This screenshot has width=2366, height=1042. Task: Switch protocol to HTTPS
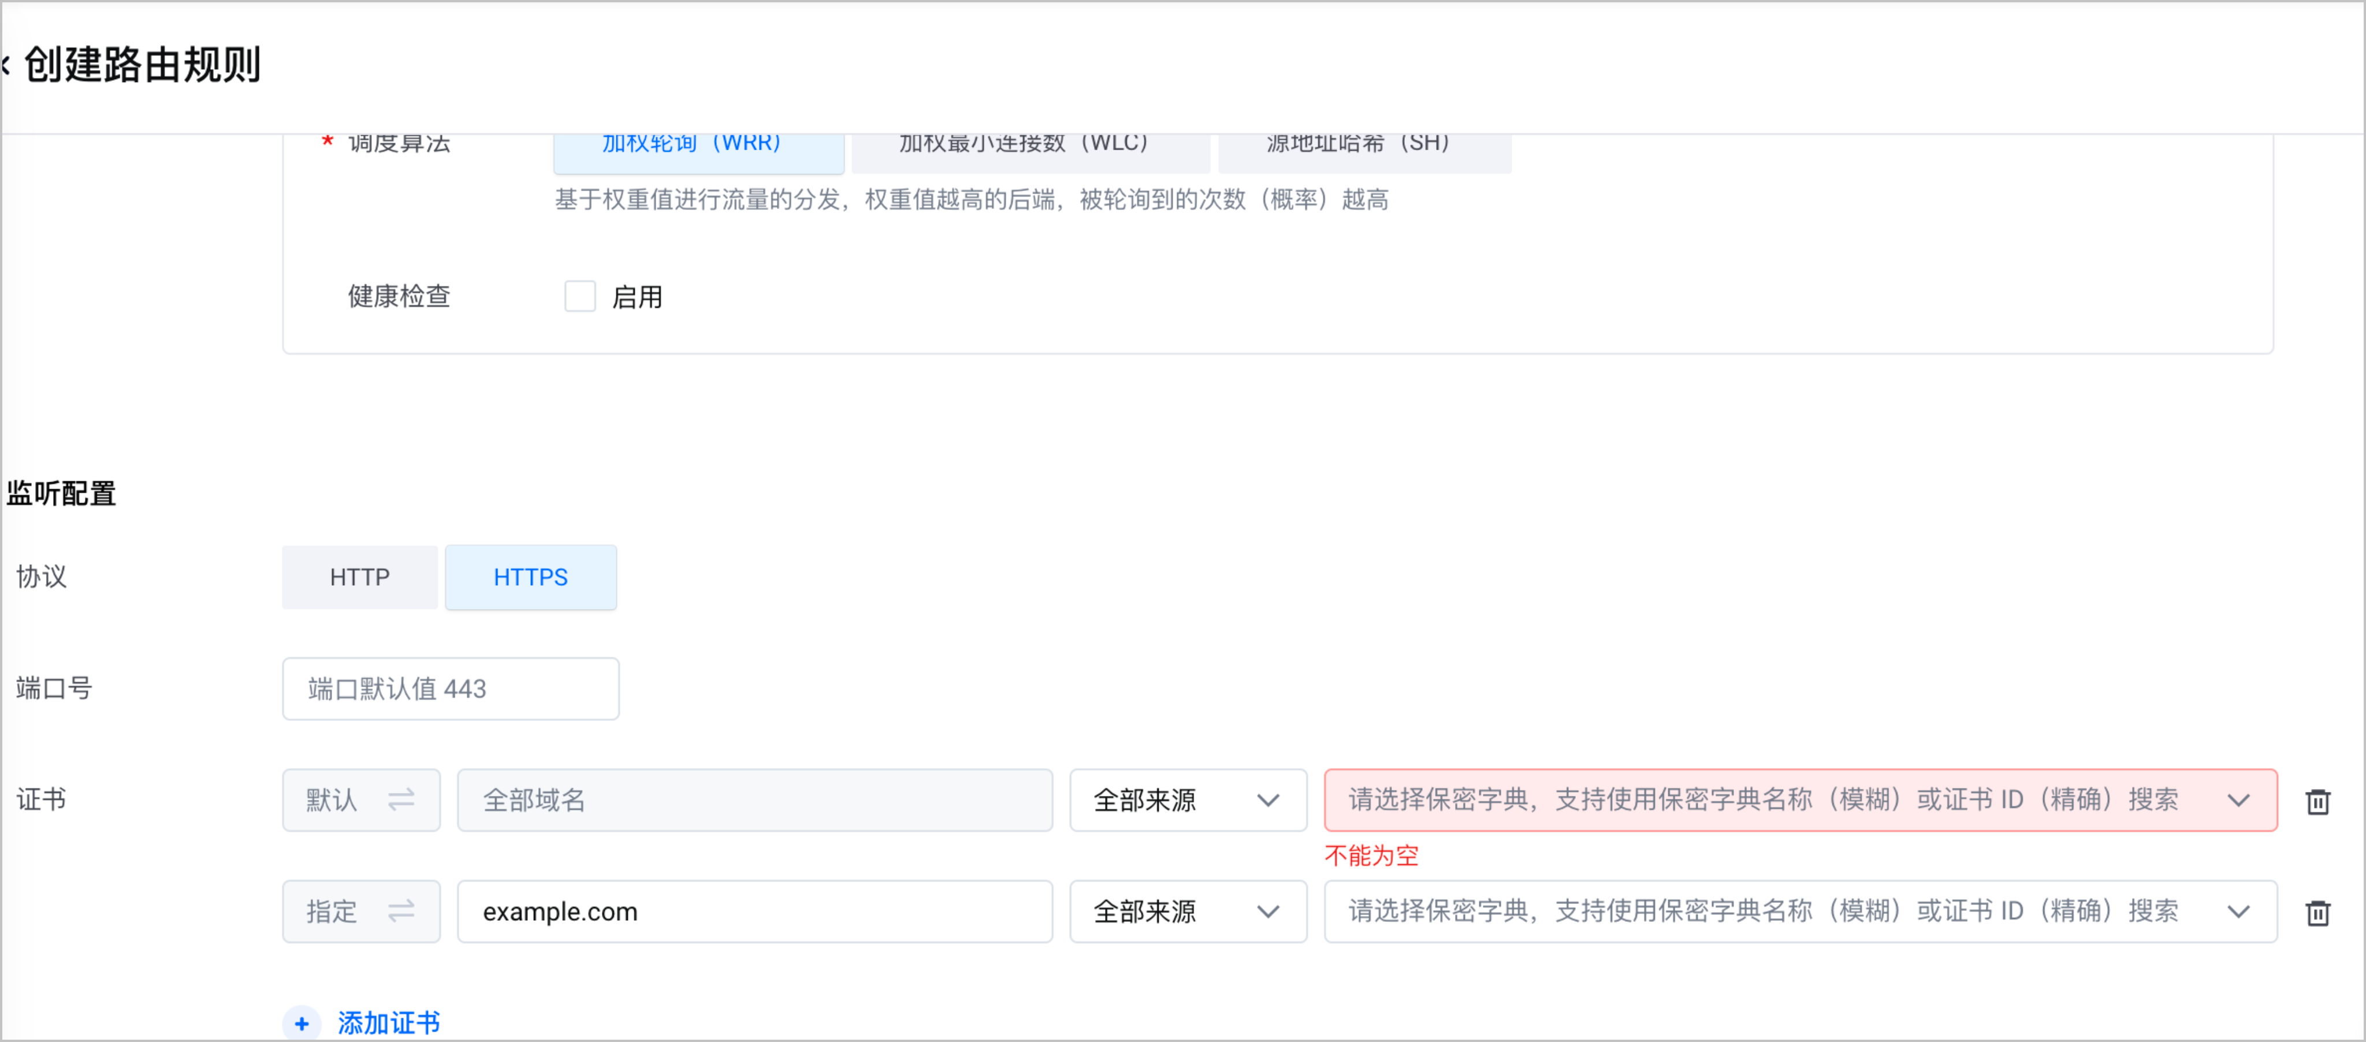[x=531, y=578]
